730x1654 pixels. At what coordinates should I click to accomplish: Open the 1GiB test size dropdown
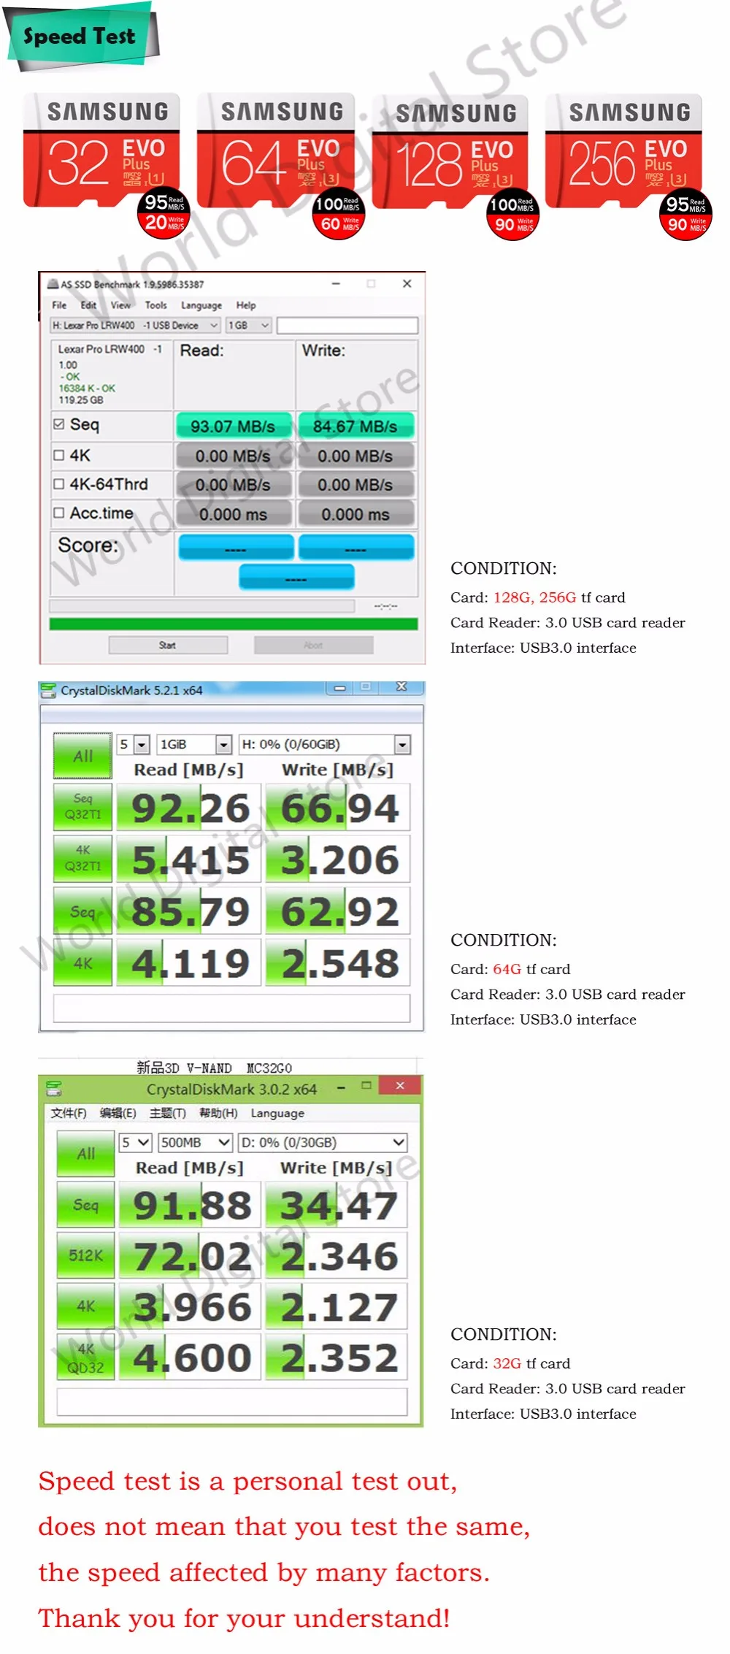click(x=195, y=744)
